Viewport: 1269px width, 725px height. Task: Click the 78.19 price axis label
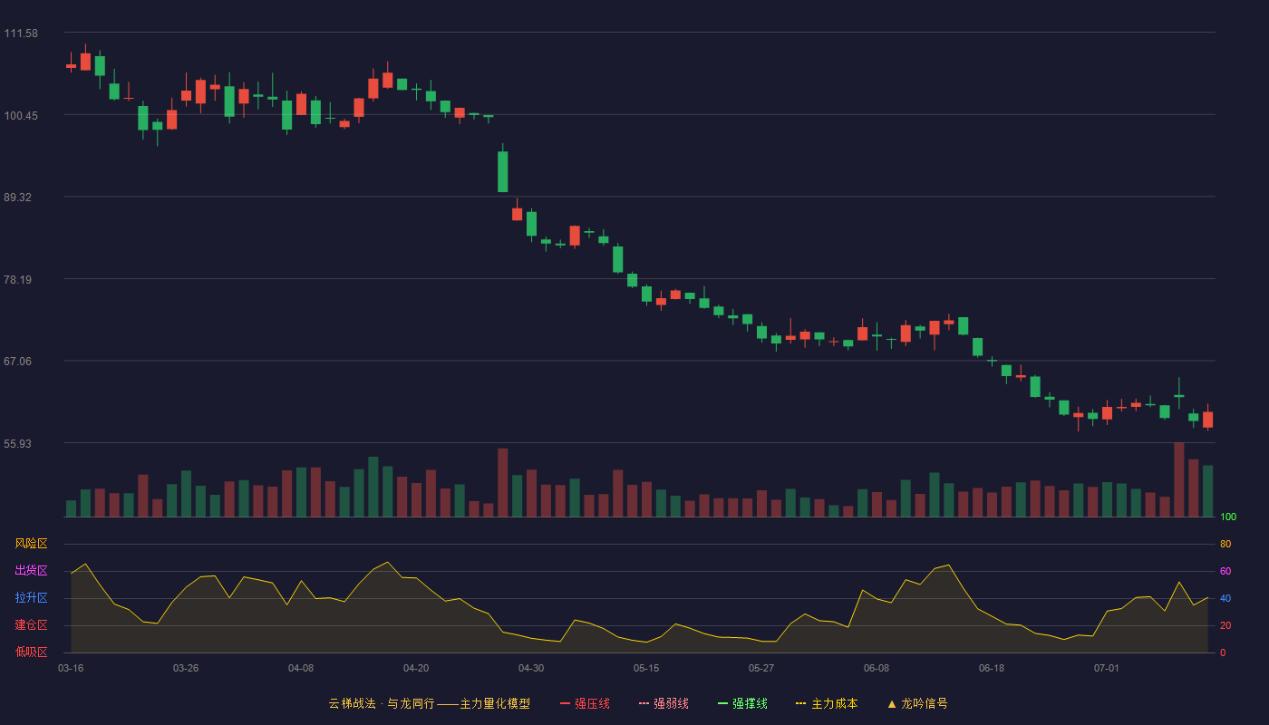[x=18, y=280]
